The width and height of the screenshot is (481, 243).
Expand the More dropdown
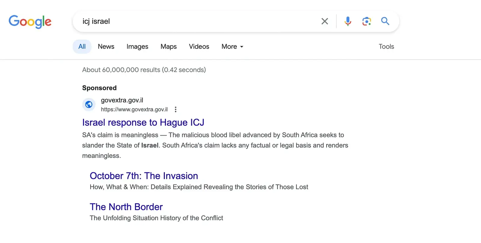[x=232, y=46]
